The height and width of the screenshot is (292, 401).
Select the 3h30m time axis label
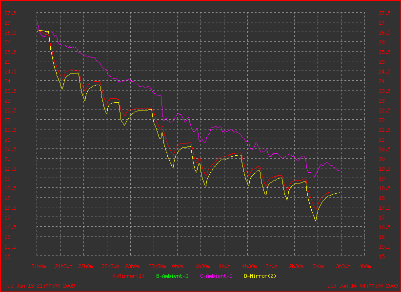coord(343,266)
